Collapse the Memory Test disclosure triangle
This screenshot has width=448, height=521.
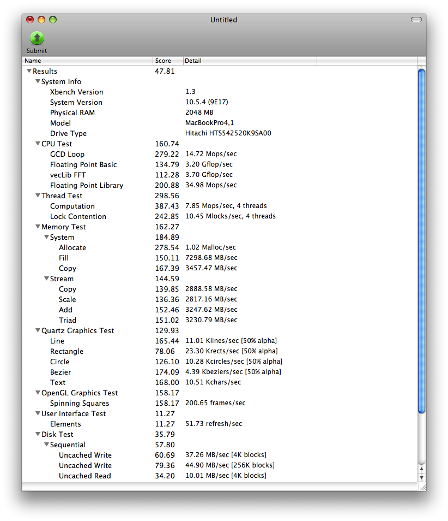point(38,227)
